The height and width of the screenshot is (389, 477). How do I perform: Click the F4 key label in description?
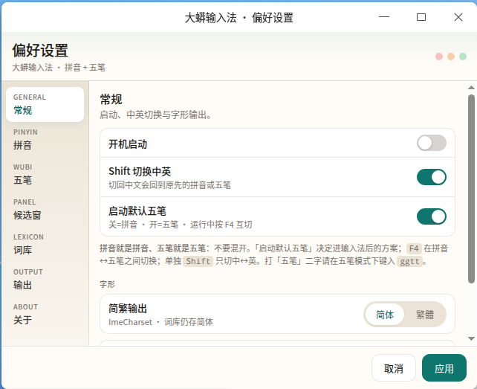click(x=414, y=248)
